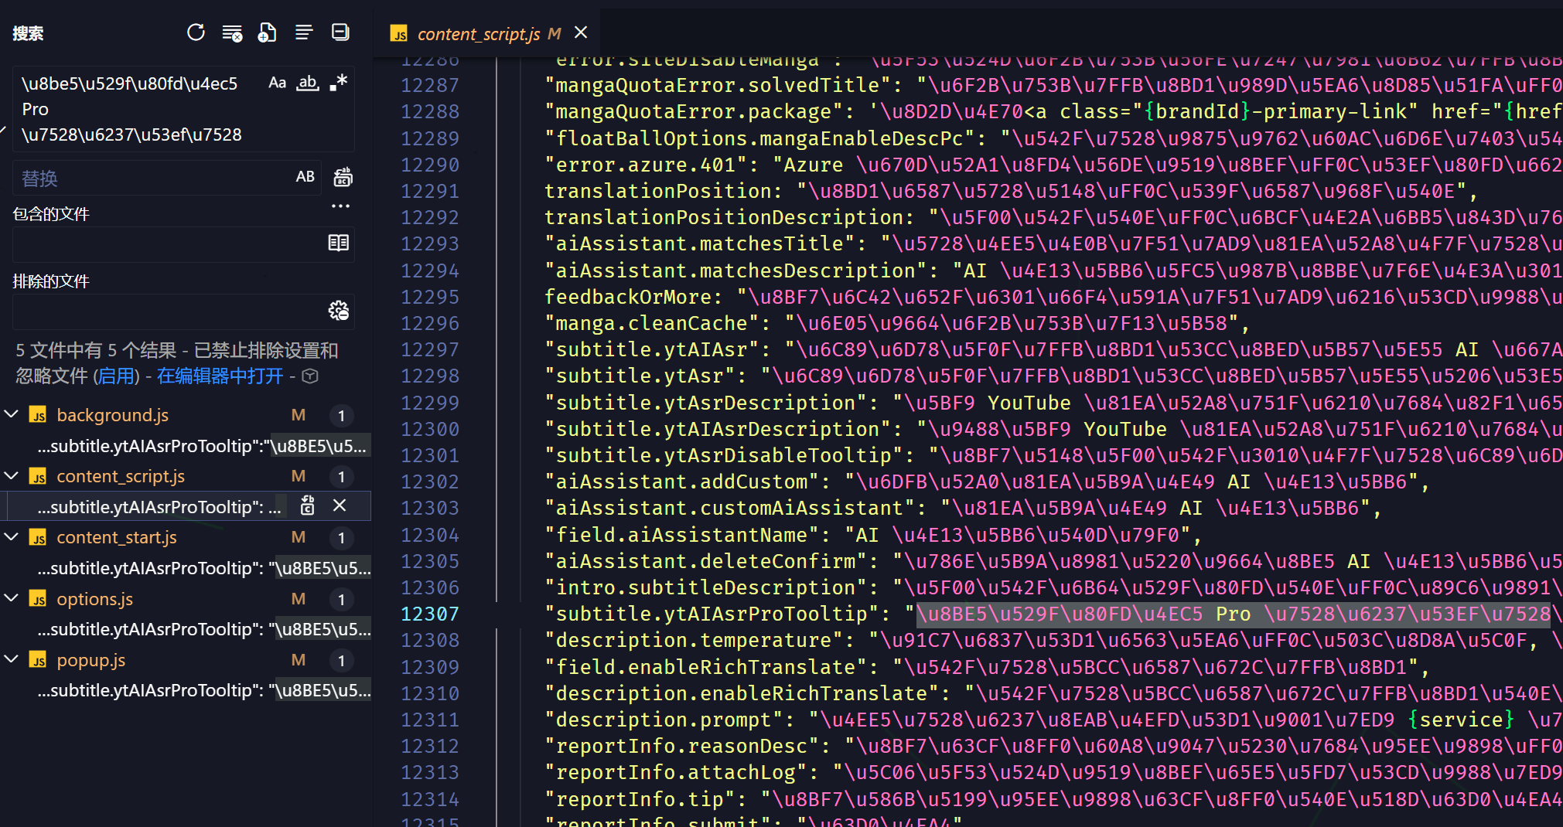The height and width of the screenshot is (827, 1563).
Task: Click the result count badge for background.js
Action: tap(341, 416)
